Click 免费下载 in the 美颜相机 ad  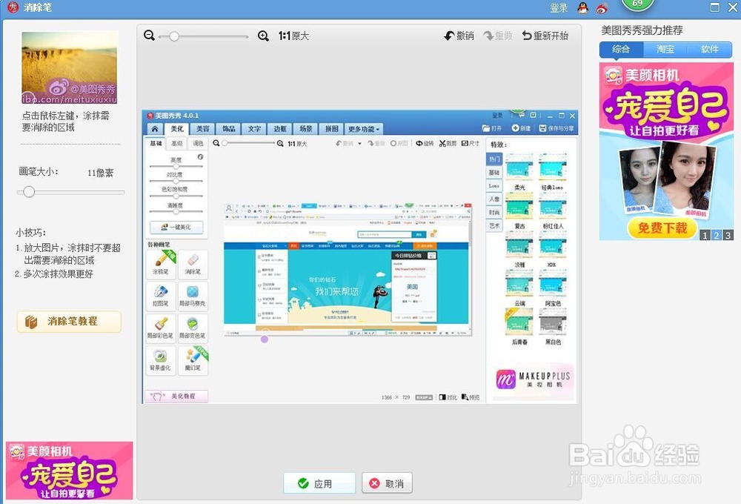(x=662, y=228)
